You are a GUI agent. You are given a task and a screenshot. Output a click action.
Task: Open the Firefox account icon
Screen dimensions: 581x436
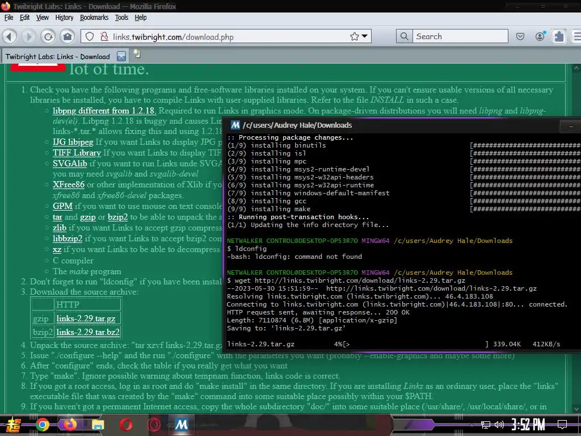tap(540, 36)
